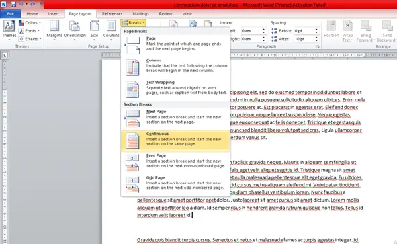Screen dimensions: 397x244
Task: Decrease Indent Right with down arrow
Action: tap(263, 40)
